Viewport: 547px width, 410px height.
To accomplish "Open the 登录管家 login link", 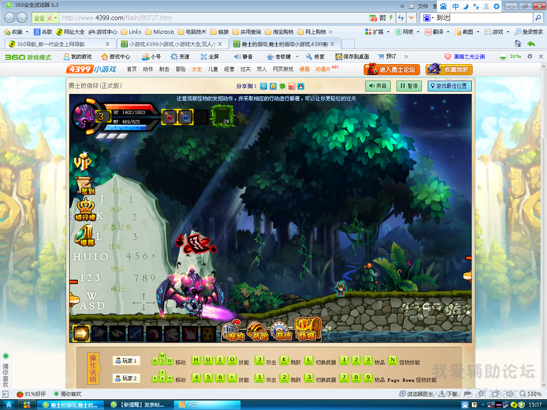I will tap(529, 32).
